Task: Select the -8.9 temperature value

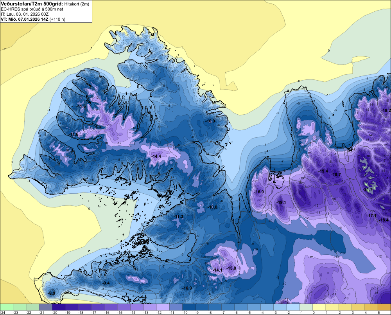Action: coord(52,293)
